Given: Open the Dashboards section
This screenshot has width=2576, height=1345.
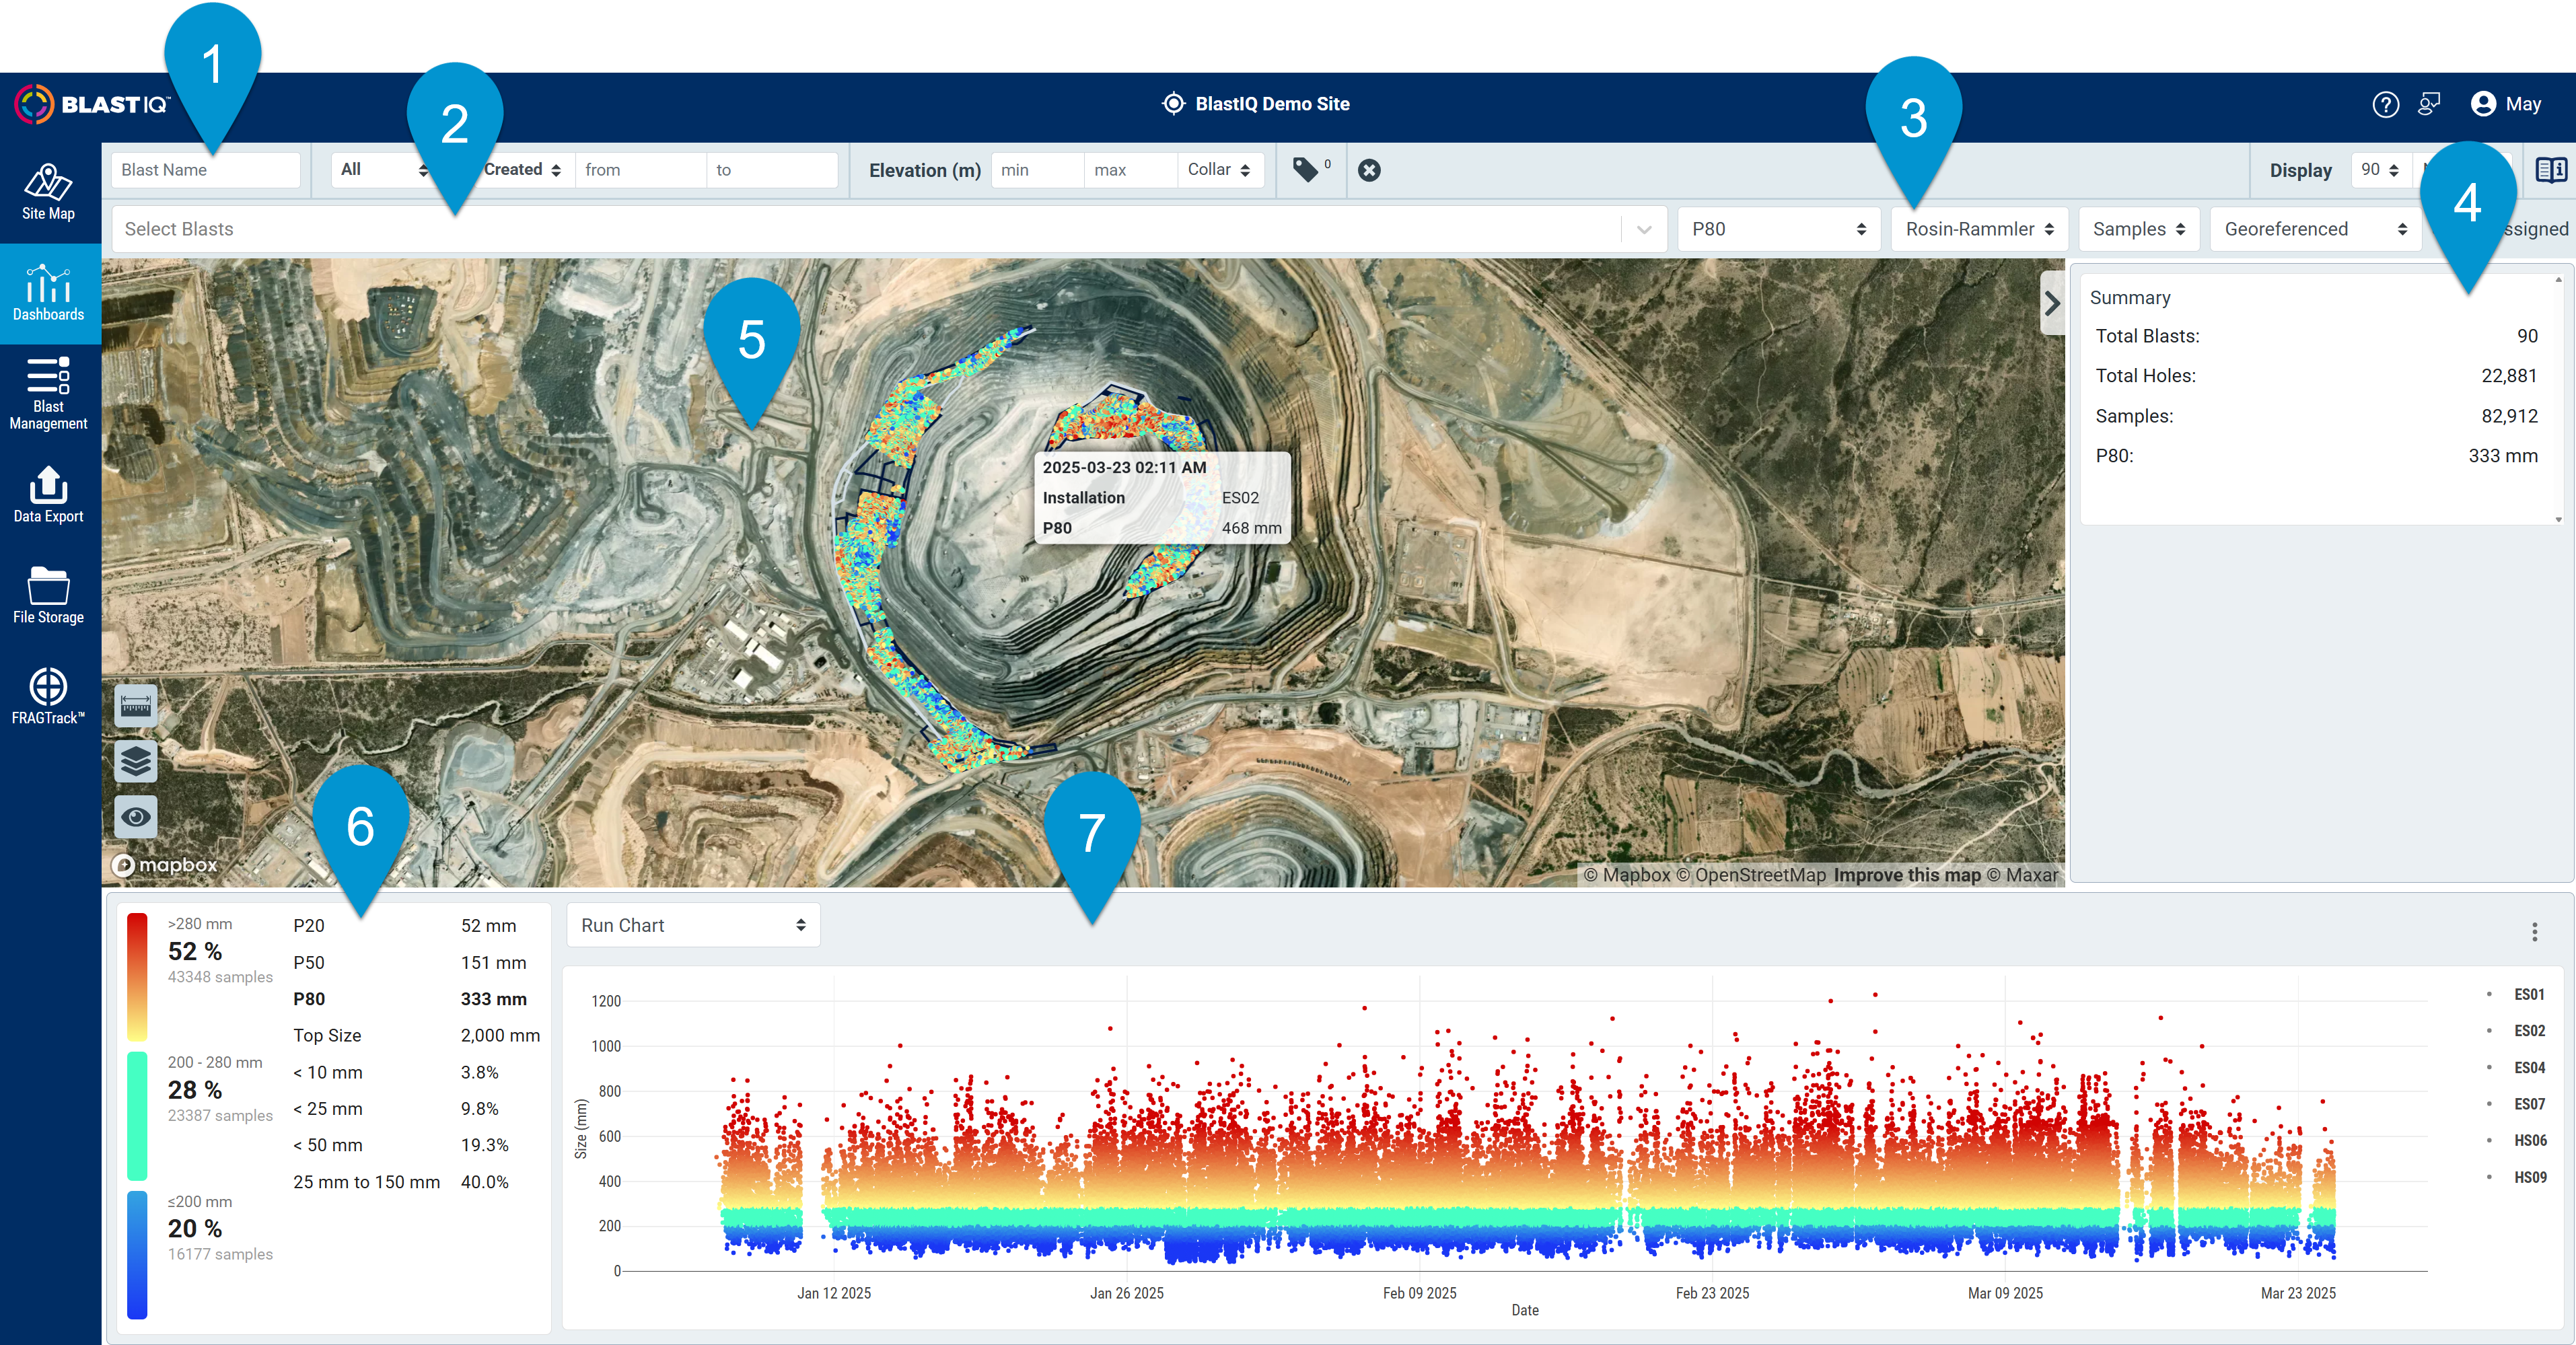Looking at the screenshot, I should [48, 293].
